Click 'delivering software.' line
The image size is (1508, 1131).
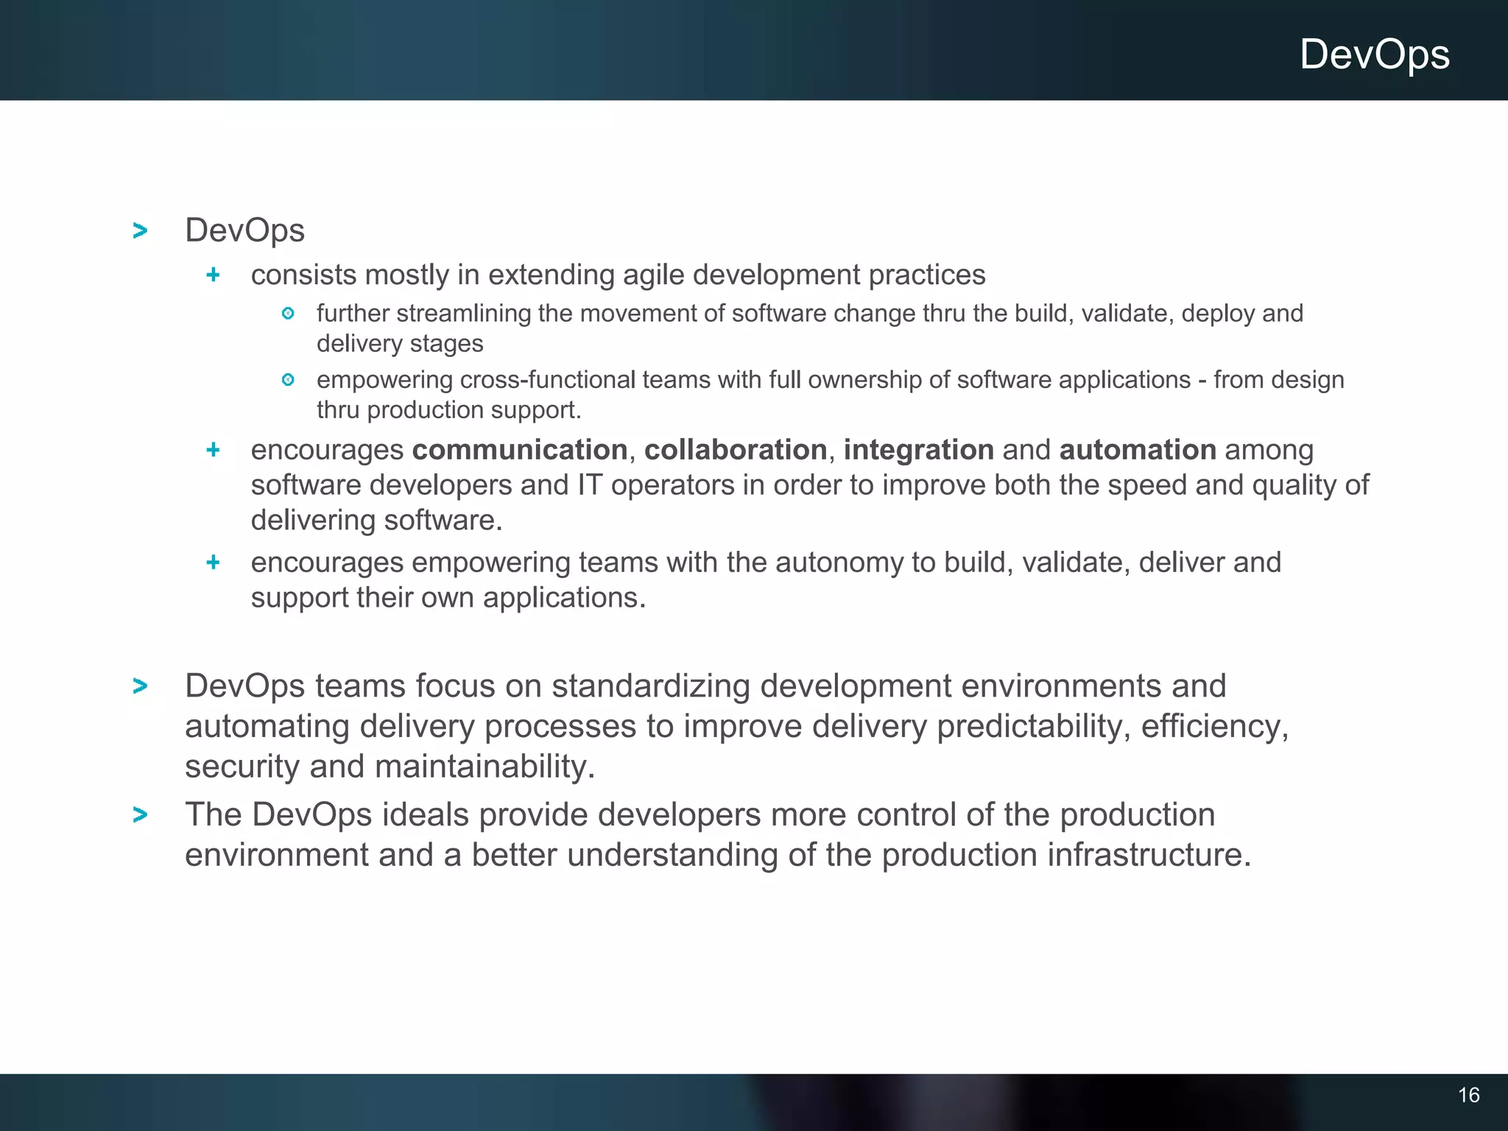[x=376, y=521]
